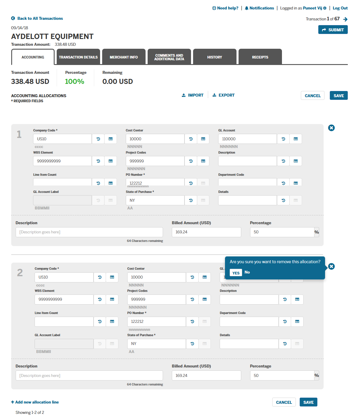Focus PO Number field in allocation 2
Screen dimensions: 354x418
157,321
